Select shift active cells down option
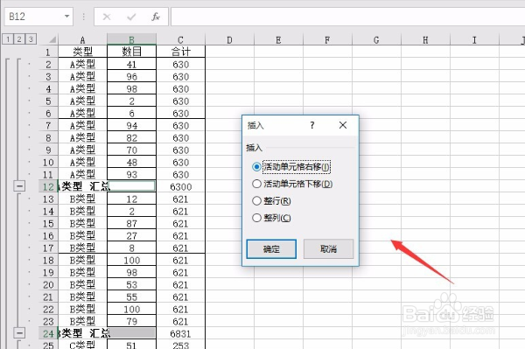 pyautogui.click(x=292, y=184)
